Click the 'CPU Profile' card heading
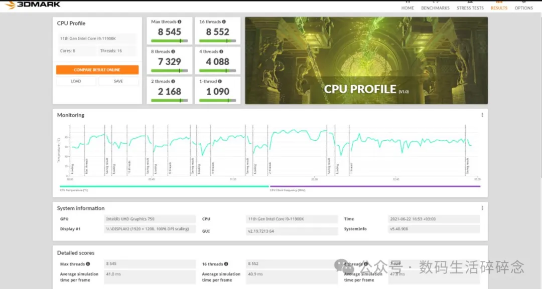This screenshot has height=289, width=542. (71, 24)
